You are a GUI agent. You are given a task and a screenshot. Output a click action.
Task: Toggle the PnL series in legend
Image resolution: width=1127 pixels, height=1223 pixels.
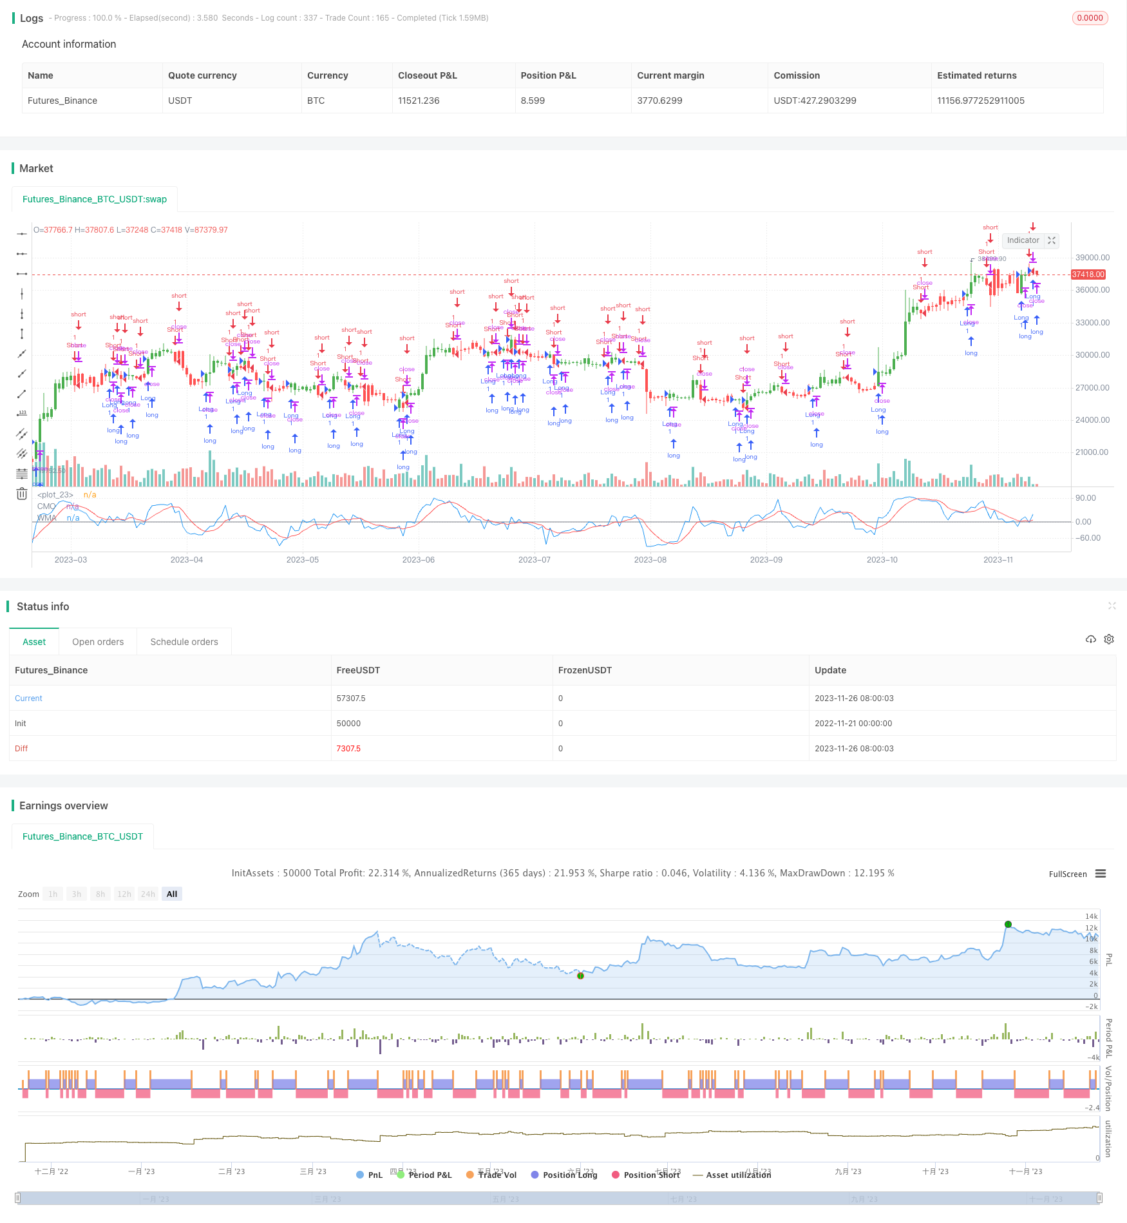tap(370, 1175)
